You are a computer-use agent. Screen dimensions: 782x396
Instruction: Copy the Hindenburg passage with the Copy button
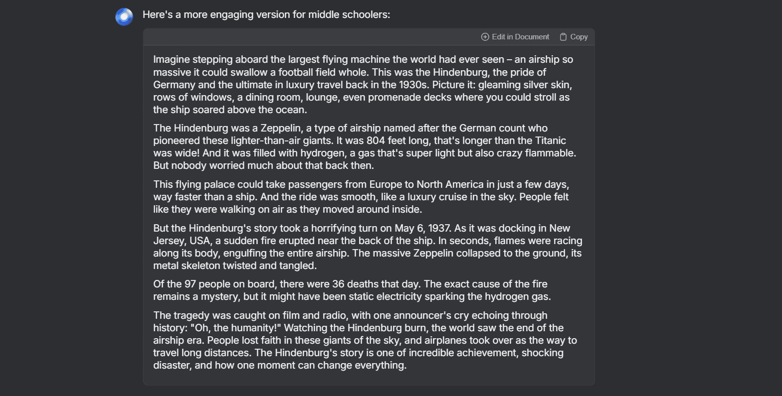click(574, 37)
